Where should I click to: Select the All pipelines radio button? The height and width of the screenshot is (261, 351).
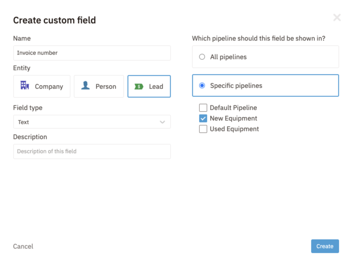202,57
